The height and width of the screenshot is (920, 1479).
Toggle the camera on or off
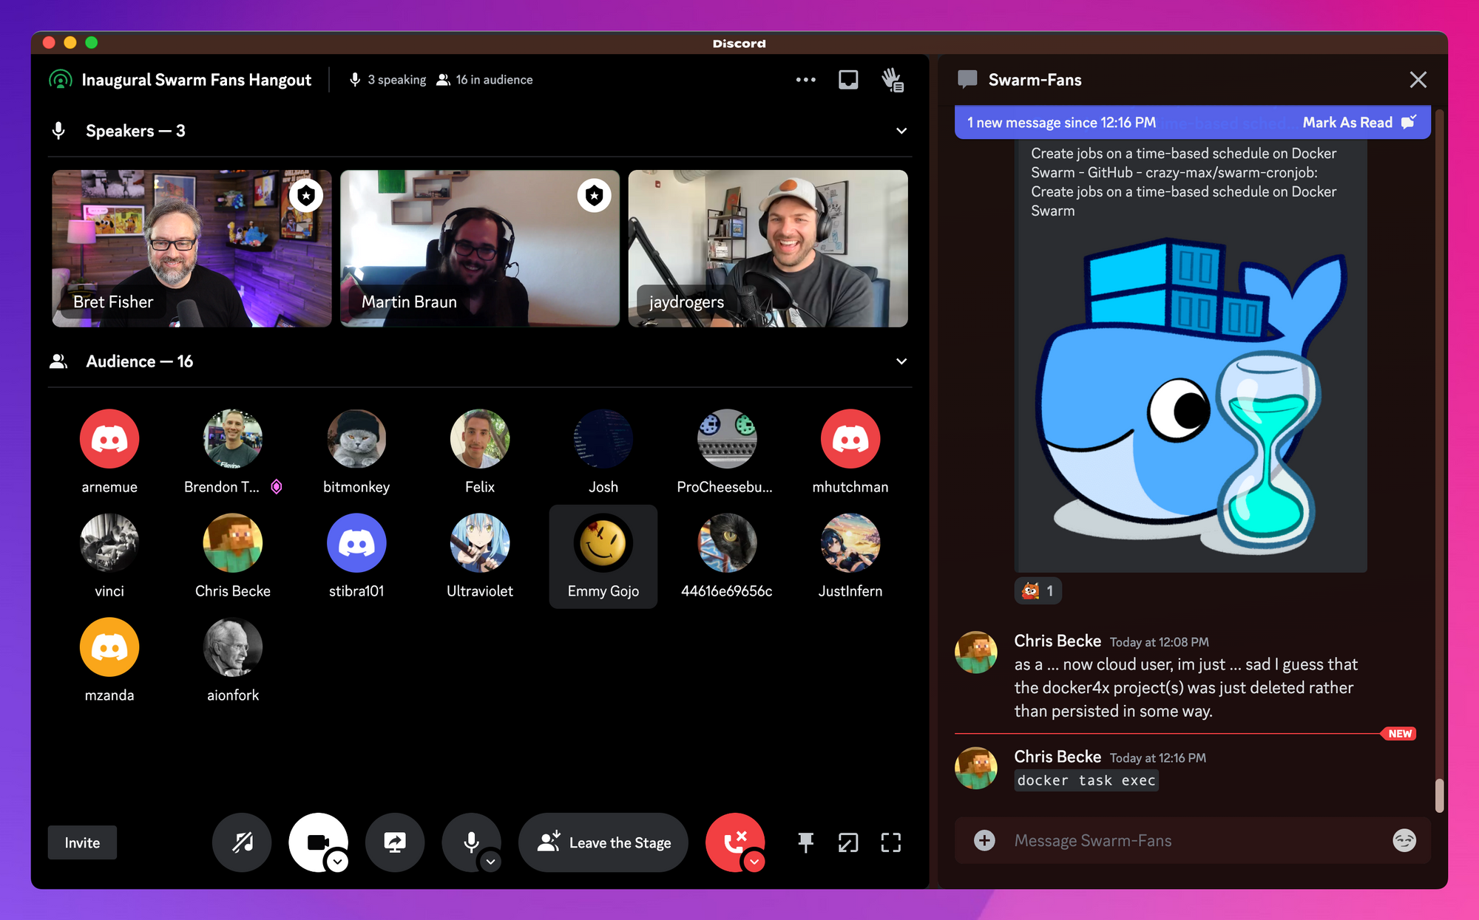coord(317,841)
